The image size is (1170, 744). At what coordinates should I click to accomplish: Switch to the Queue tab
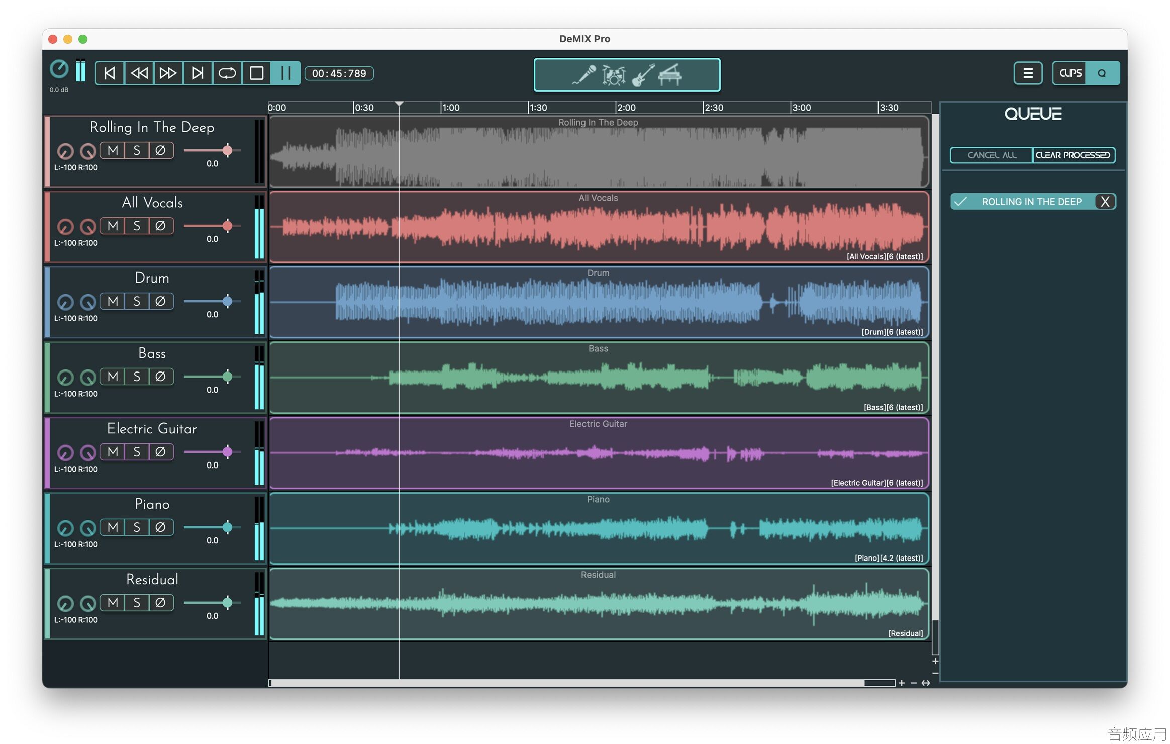tap(1102, 73)
